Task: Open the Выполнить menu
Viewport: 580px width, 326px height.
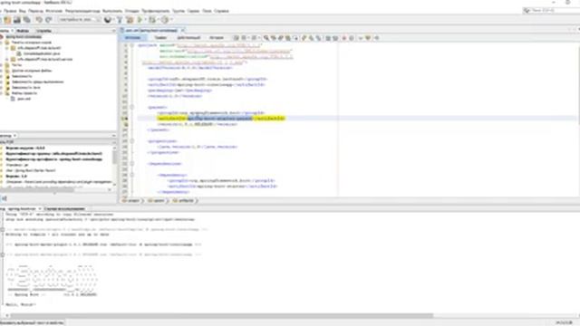Action: [112, 11]
